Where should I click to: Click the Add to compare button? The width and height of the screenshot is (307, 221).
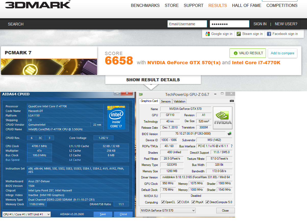(x=282, y=53)
